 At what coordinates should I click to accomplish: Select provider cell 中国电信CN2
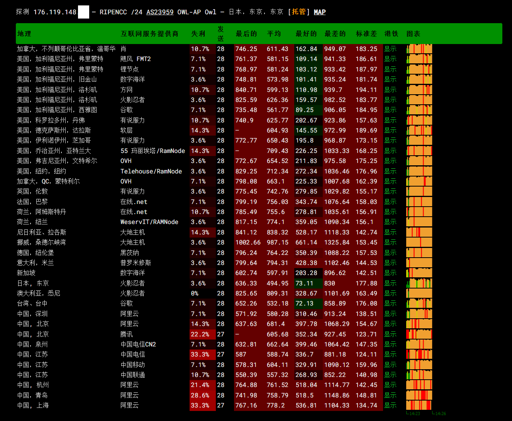click(138, 344)
